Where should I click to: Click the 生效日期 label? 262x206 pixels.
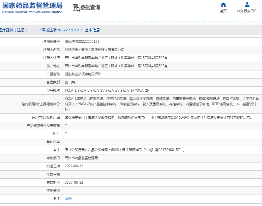53,175
